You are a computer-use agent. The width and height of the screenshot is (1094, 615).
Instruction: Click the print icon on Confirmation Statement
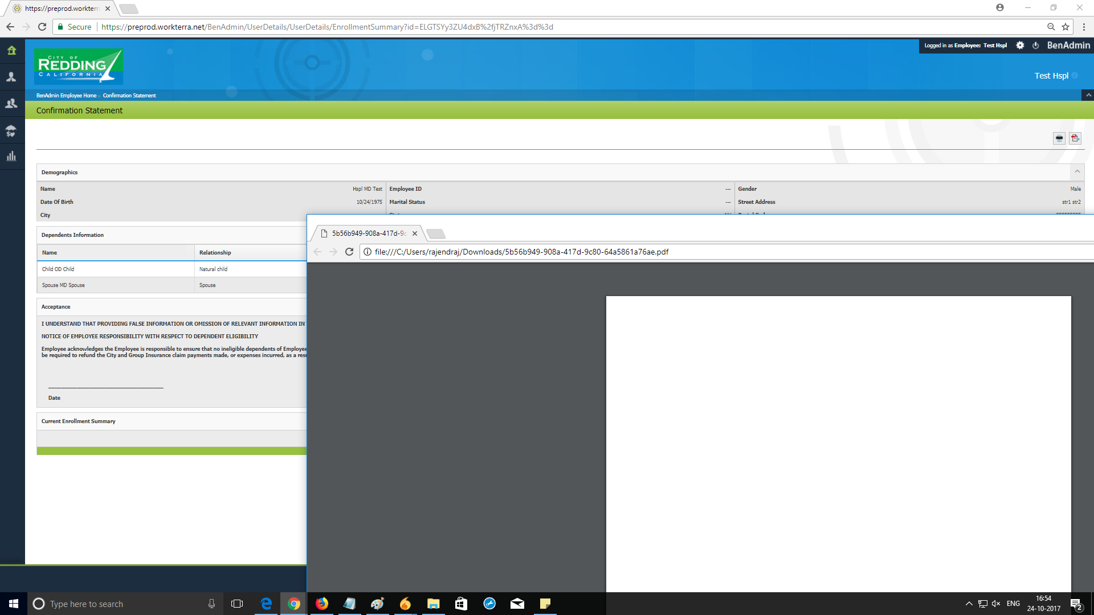click(1059, 138)
